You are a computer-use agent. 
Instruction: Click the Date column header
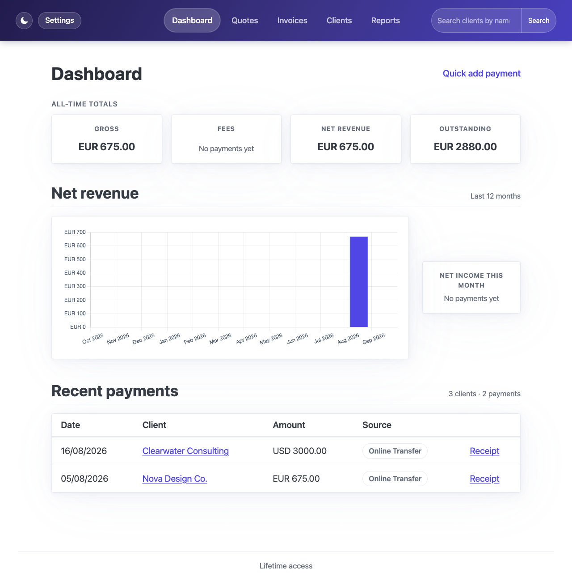pyautogui.click(x=71, y=425)
